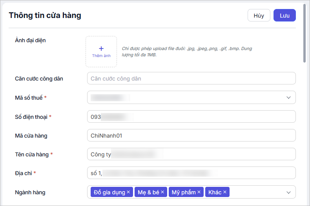
Task: Save the form with Lưu button
Action: pyautogui.click(x=284, y=16)
